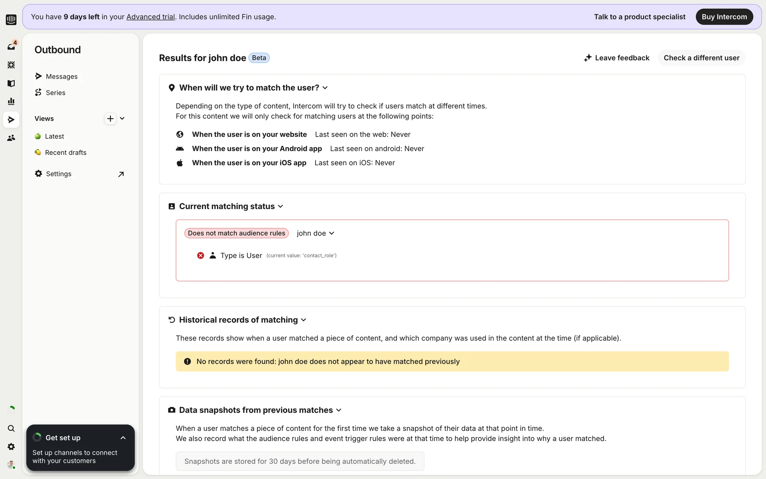The image size is (766, 479).
Task: Click the Intercom logo icon
Action: (x=11, y=19)
